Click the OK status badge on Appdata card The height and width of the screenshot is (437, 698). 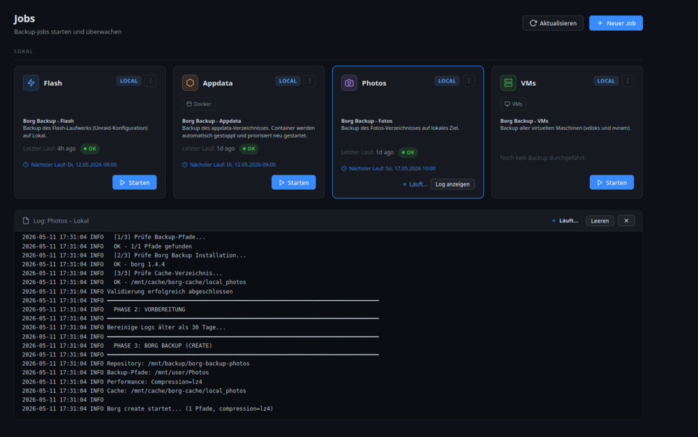tap(249, 149)
